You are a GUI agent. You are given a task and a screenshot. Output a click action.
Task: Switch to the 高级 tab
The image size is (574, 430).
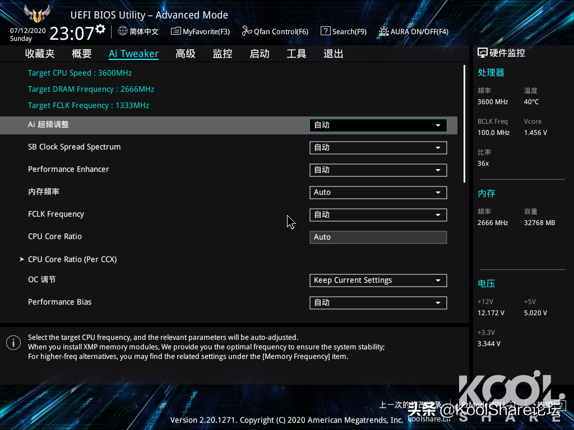[x=185, y=54]
